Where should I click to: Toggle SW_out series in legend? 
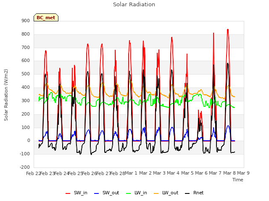106,193
